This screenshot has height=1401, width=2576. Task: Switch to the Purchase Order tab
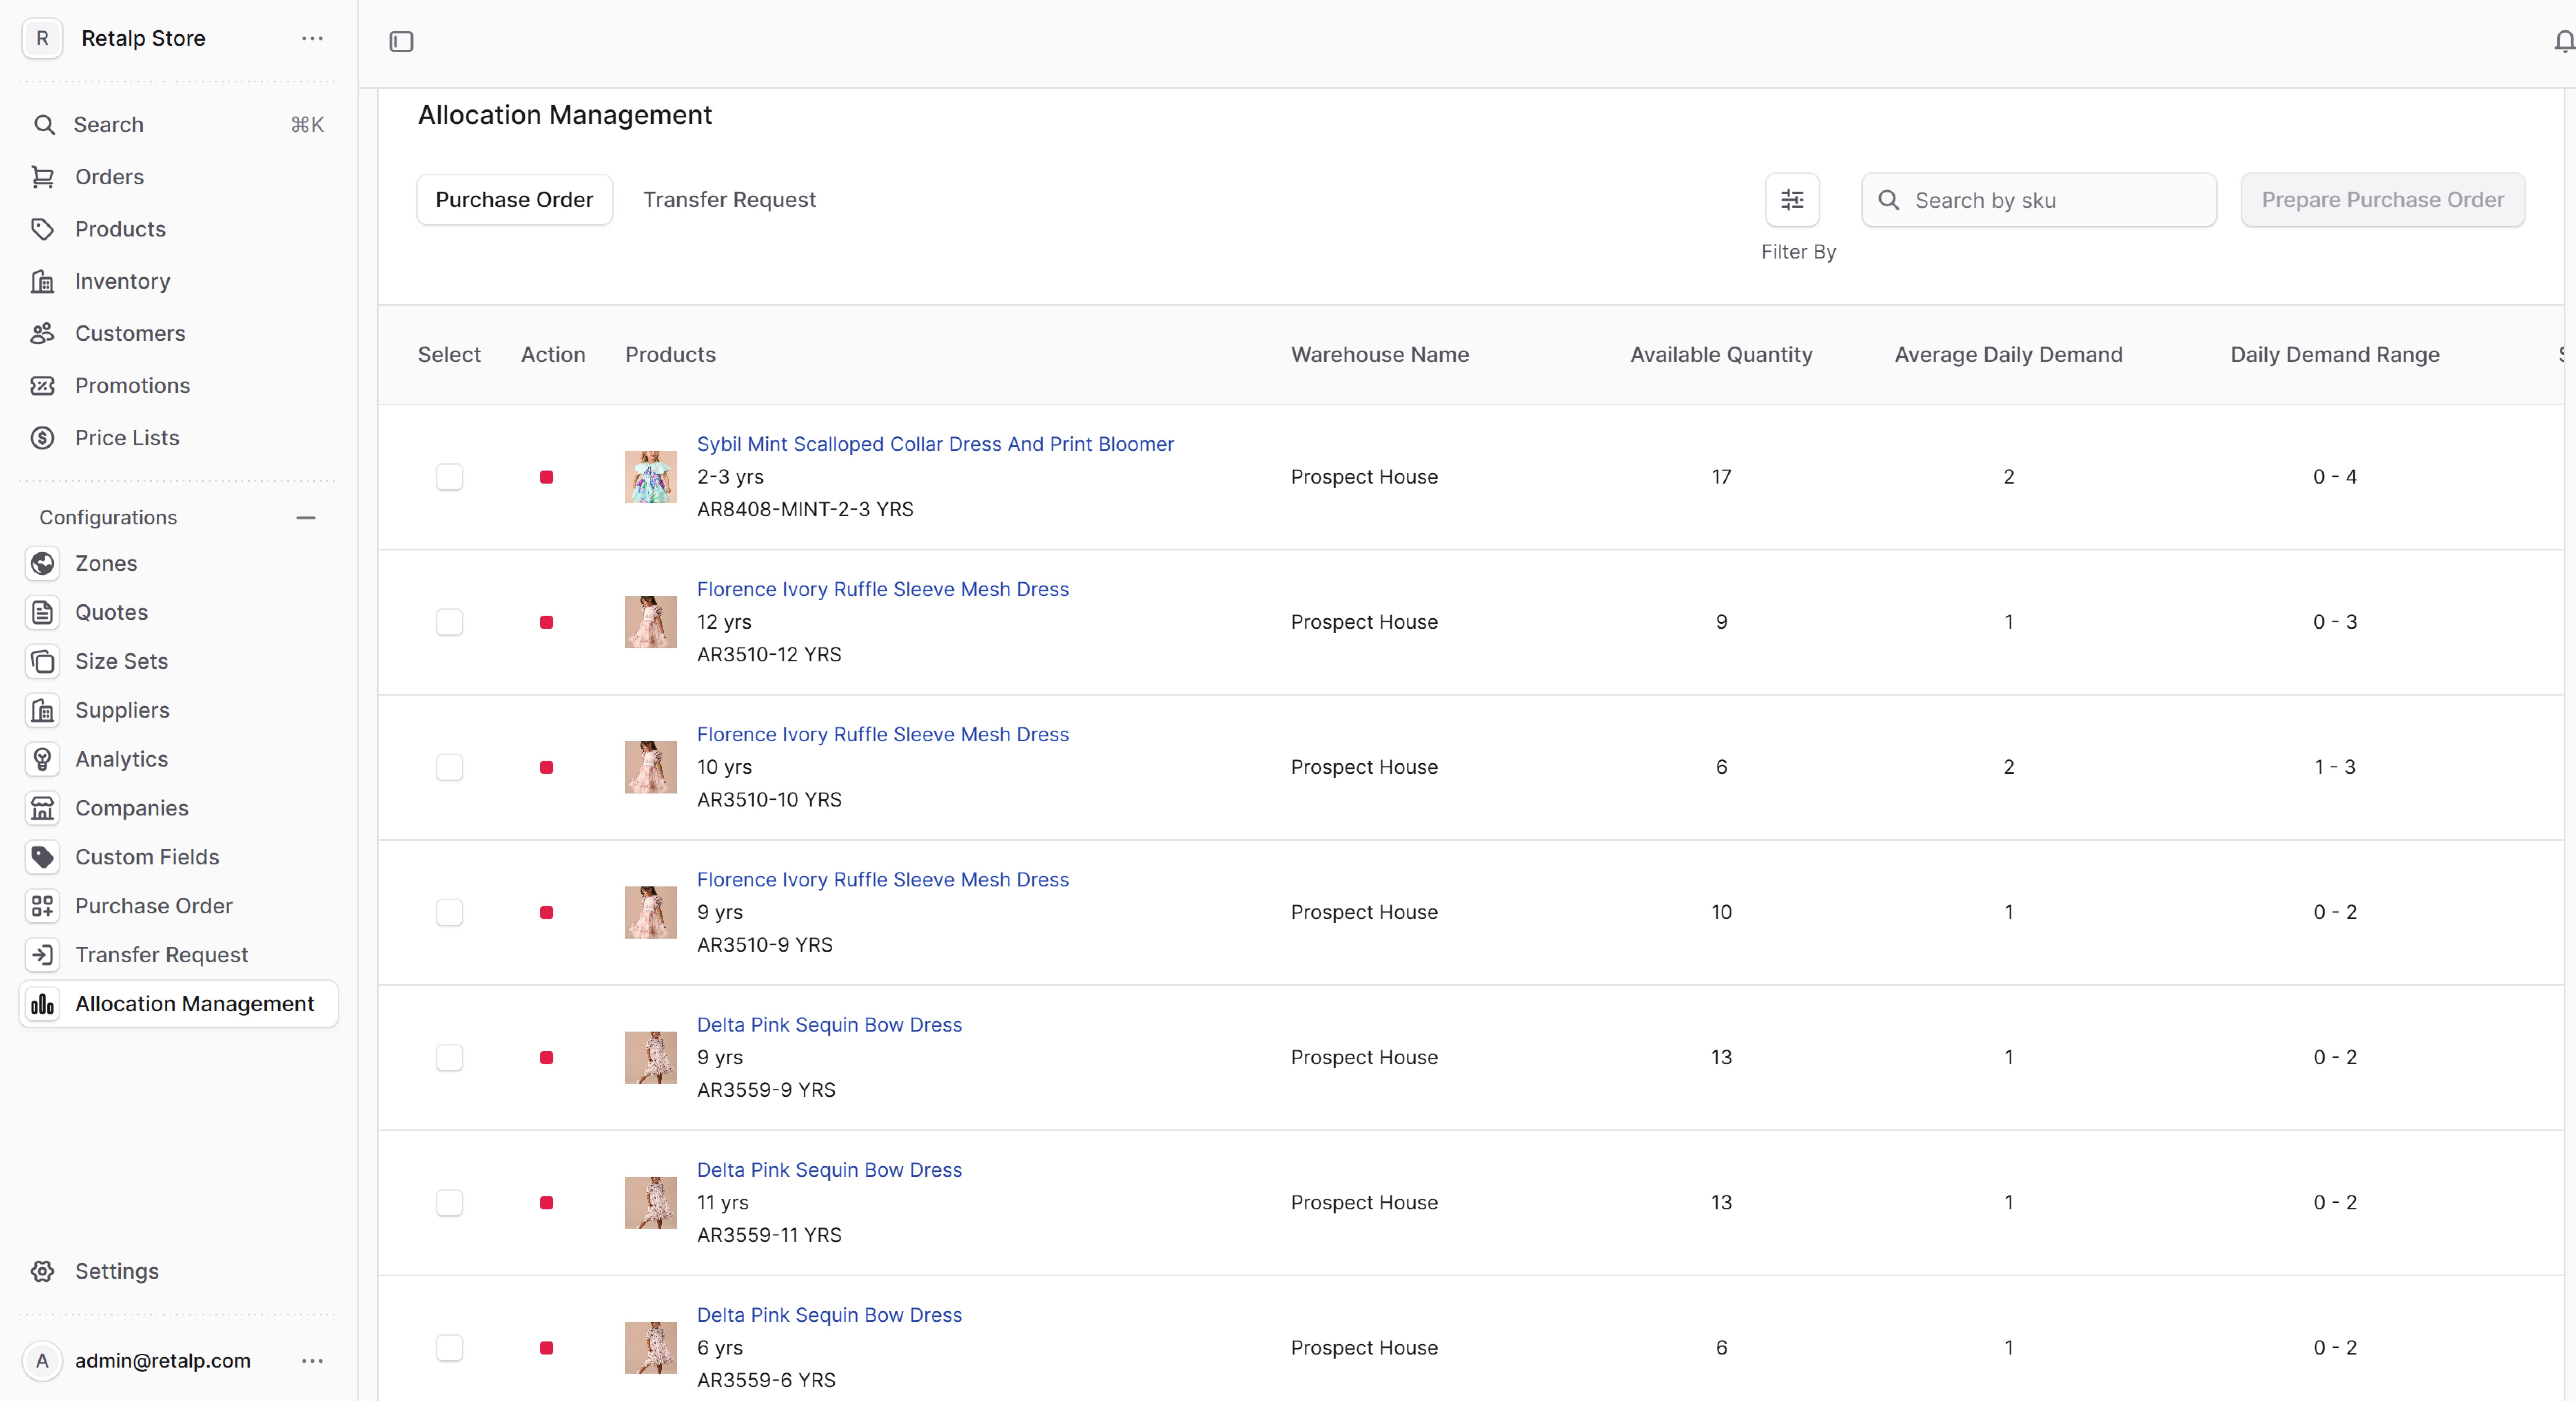514,200
